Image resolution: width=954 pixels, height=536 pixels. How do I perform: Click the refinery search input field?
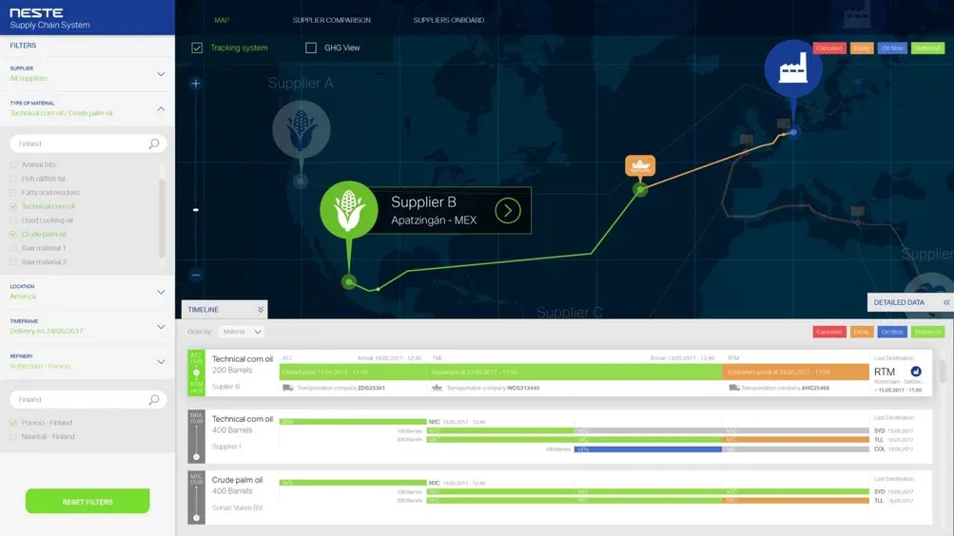click(x=88, y=399)
